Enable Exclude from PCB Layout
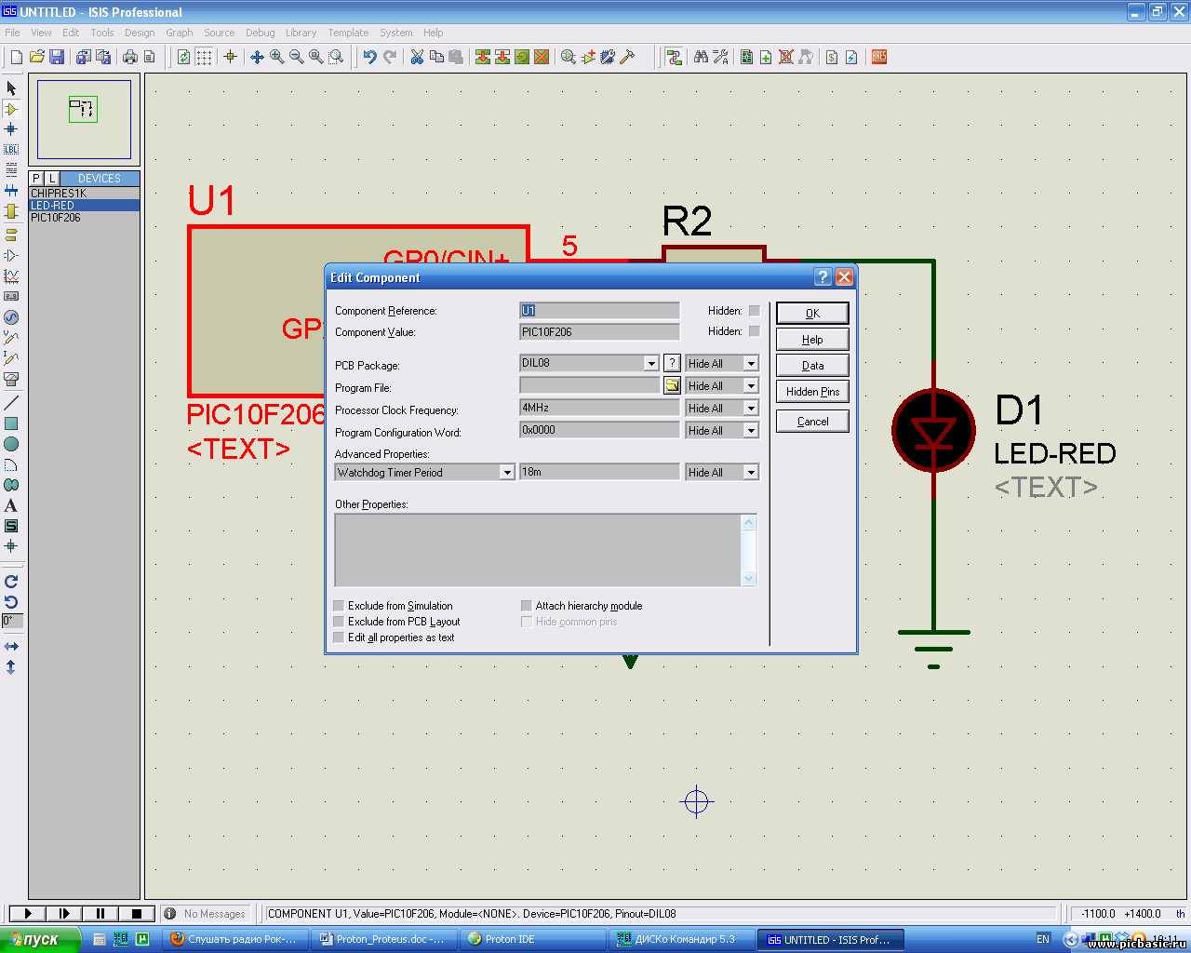The image size is (1191, 953). pos(339,622)
